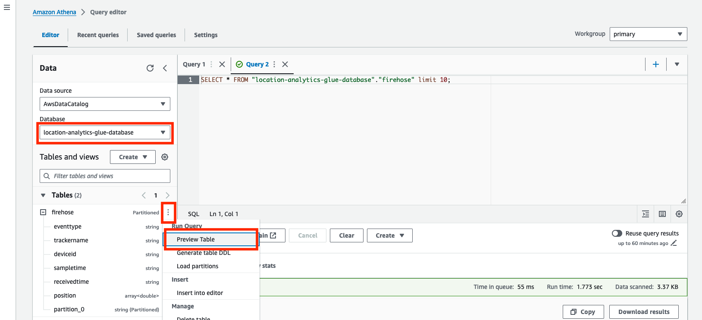Select the partition_0 column
The image size is (702, 320).
69,309
